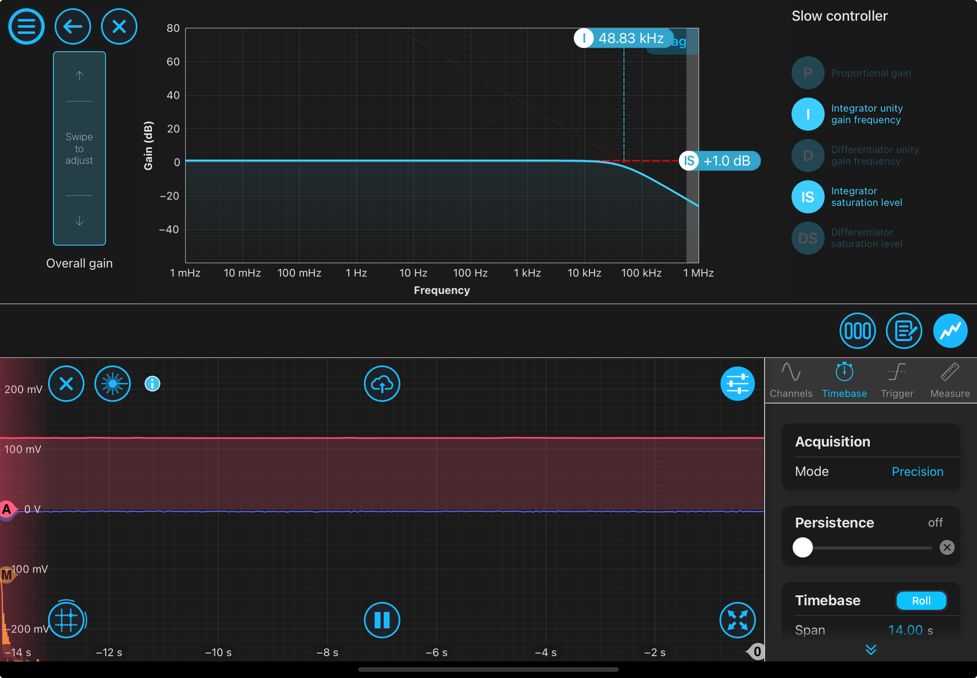Toggle the oscilloscope graph view icon
This screenshot has height=678, width=977.
tap(950, 331)
